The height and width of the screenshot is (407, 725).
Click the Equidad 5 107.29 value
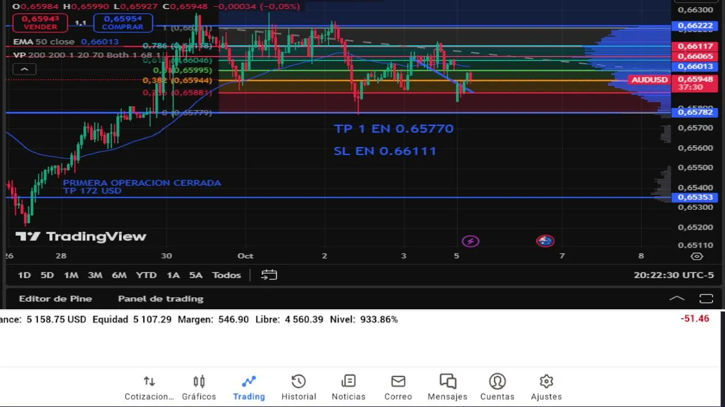pos(132,319)
